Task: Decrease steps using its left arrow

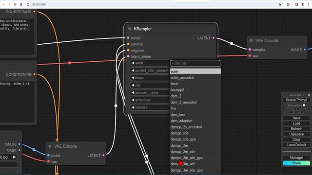Action: pos(133,78)
